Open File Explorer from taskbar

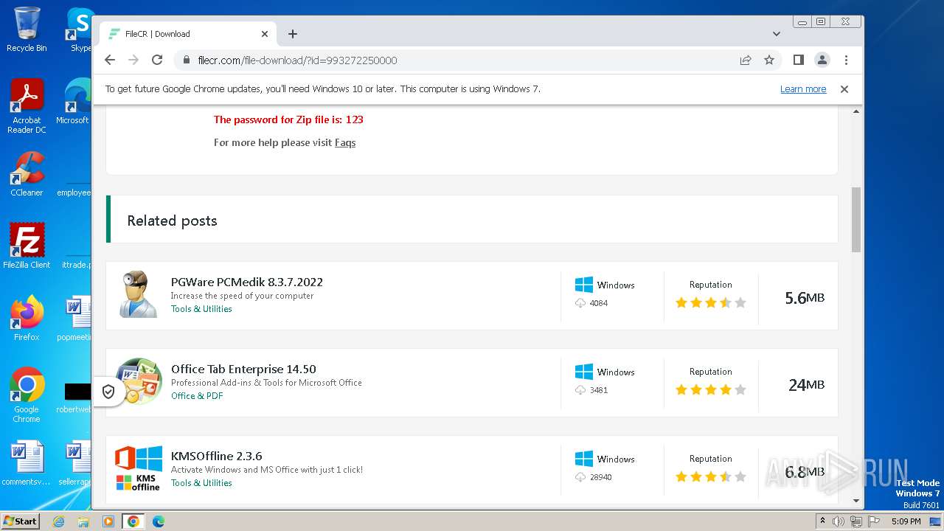point(83,521)
